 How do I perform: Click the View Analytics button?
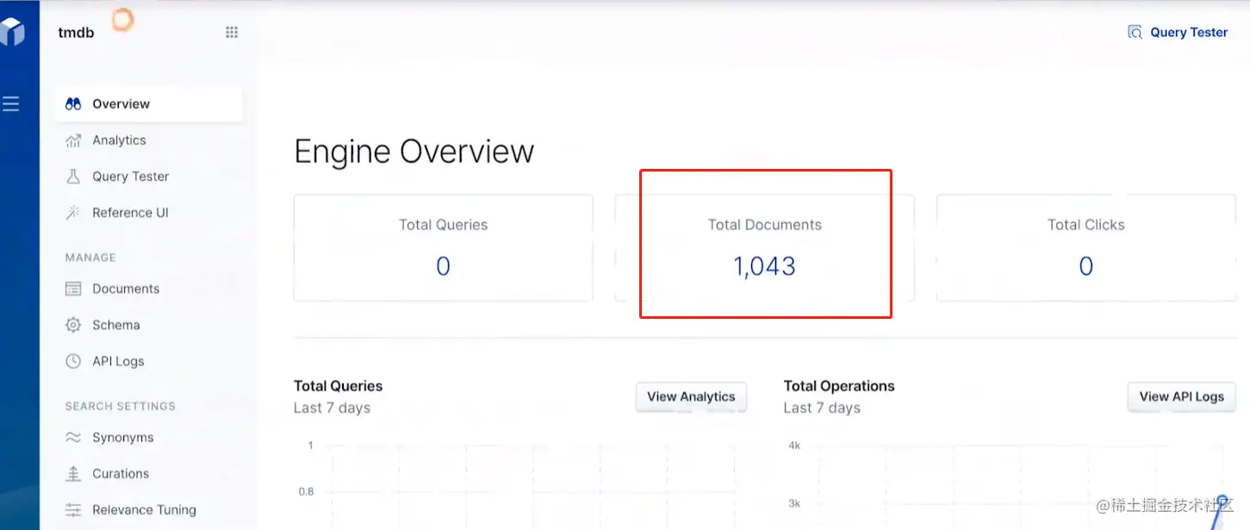(691, 396)
